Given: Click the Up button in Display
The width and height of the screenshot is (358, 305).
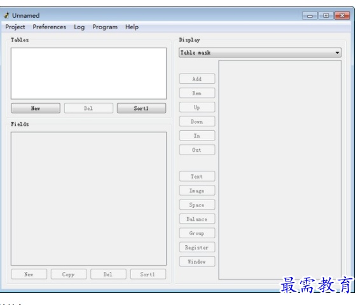Looking at the screenshot, I should [197, 107].
